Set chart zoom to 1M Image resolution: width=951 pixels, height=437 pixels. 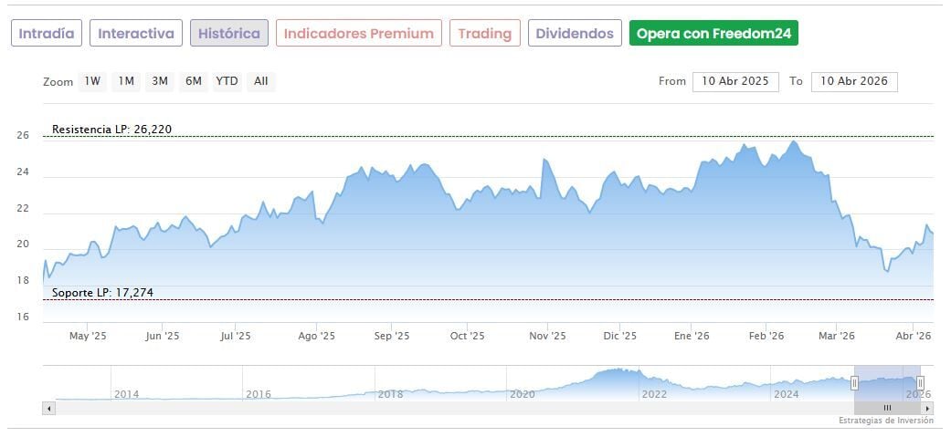126,81
